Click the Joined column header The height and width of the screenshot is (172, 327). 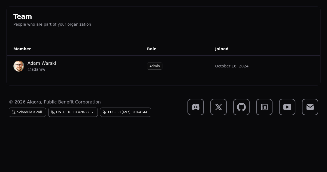pos(222,49)
